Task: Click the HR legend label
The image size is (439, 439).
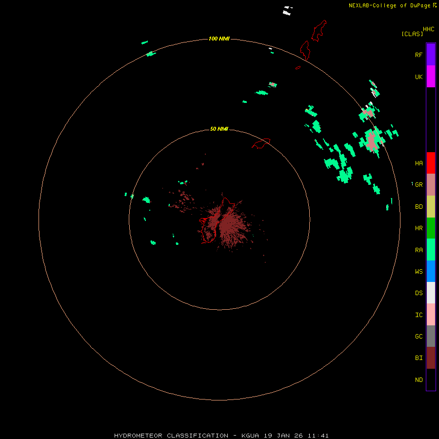Action: pos(419,228)
